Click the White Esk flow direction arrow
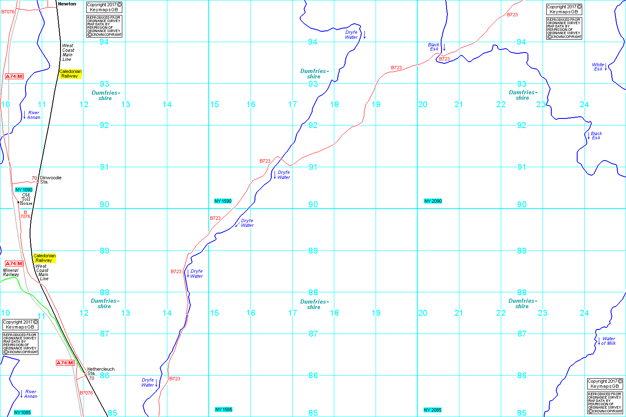Viewport: 626px width, 417px height. [606, 67]
